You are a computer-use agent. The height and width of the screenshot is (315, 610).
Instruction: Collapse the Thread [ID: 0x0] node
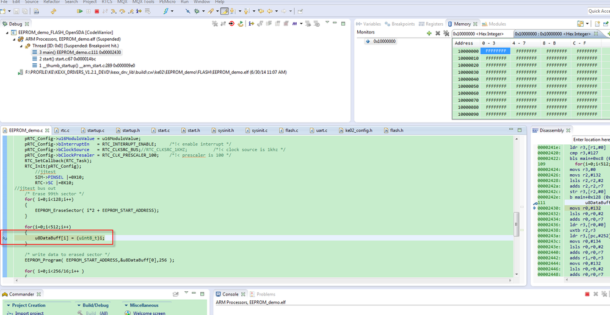22,46
